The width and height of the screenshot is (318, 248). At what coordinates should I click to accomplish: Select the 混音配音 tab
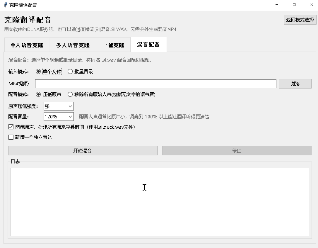pyautogui.click(x=148, y=45)
